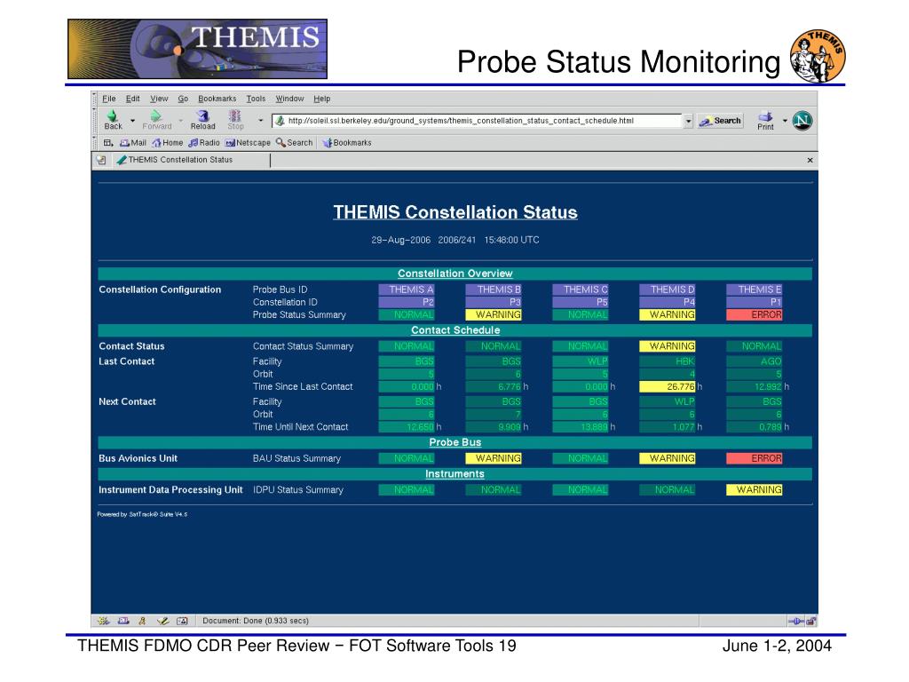This screenshot has height=682, width=909.
Task: Open Home from the personal toolbar
Action: point(167,142)
